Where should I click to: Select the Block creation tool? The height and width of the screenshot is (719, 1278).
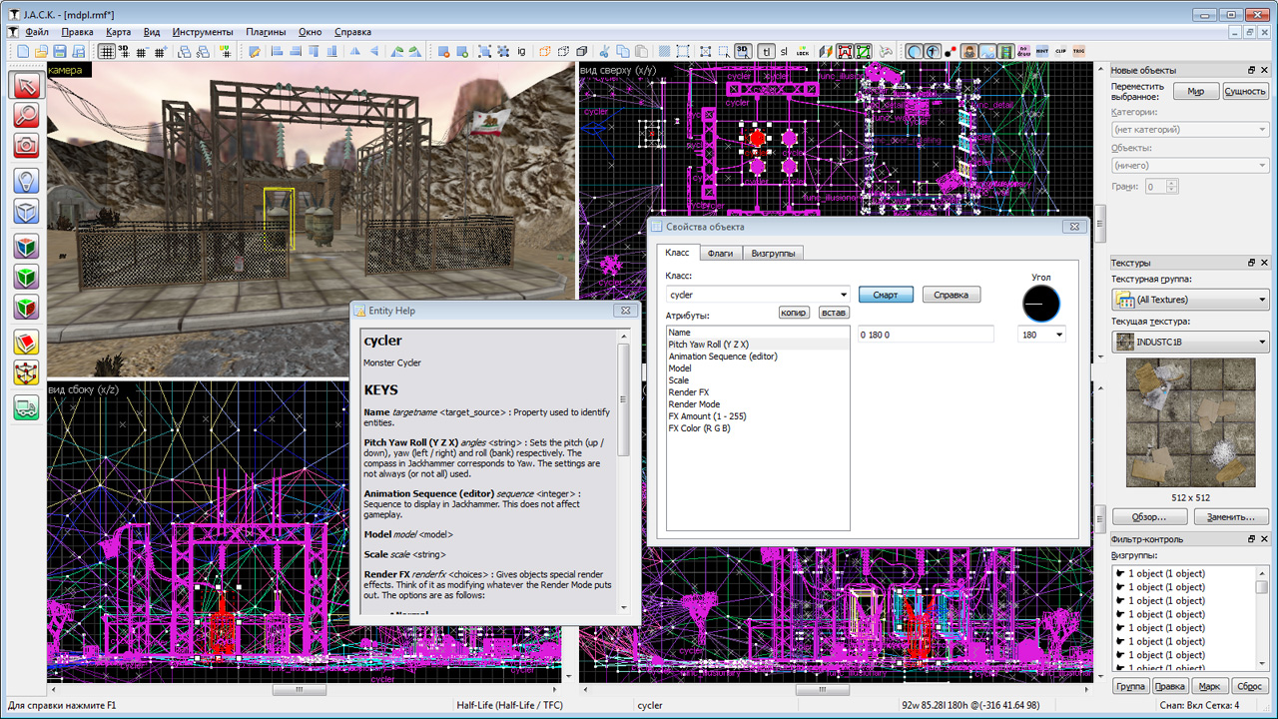pos(26,213)
